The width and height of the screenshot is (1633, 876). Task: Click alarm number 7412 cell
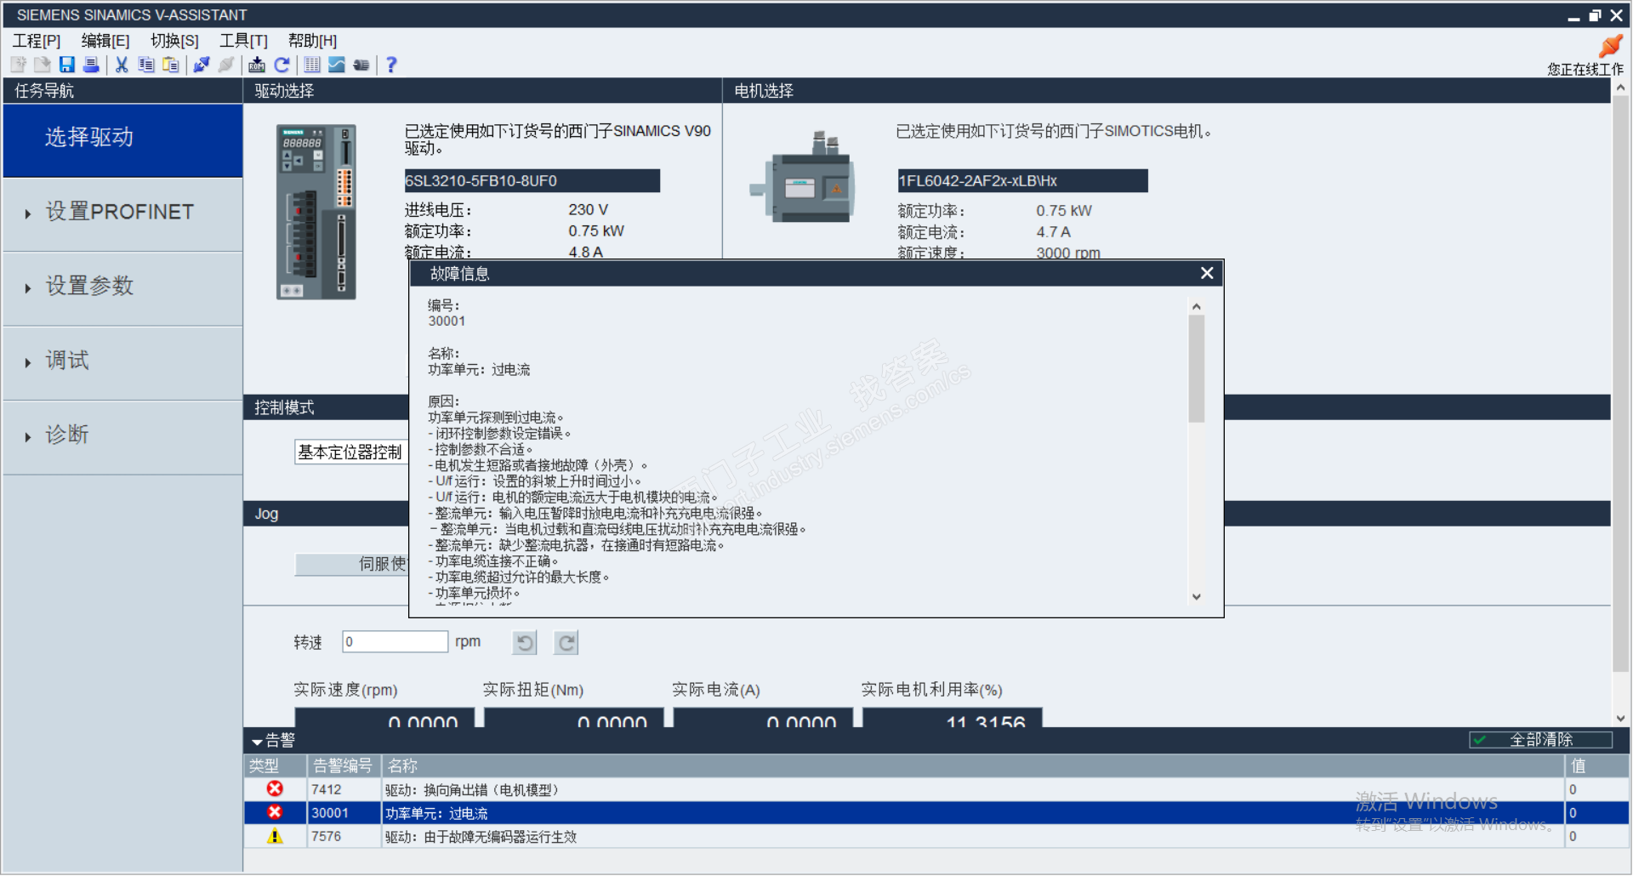[344, 789]
